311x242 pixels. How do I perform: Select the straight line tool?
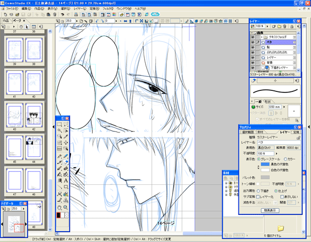[x=60, y=187]
